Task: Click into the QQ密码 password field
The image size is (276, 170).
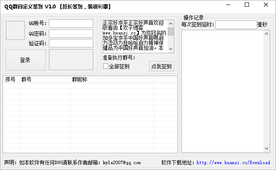Action: pyautogui.click(x=71, y=33)
